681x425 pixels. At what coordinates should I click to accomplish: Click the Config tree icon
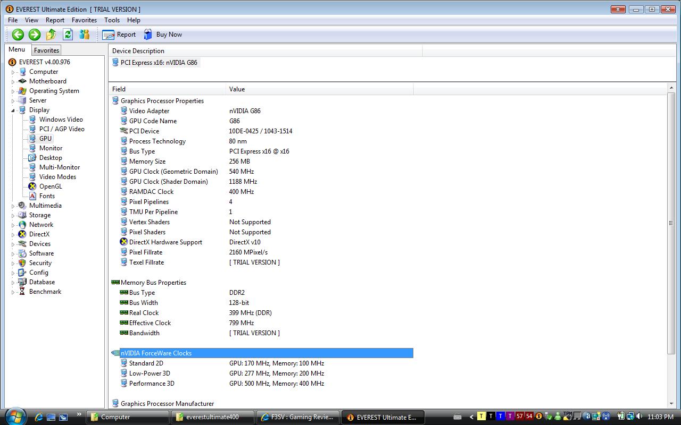tap(22, 273)
